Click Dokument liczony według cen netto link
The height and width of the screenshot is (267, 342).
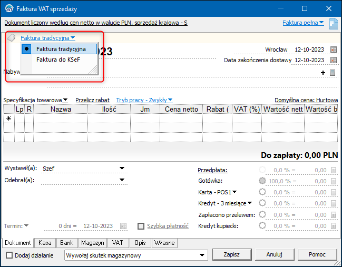[96, 23]
